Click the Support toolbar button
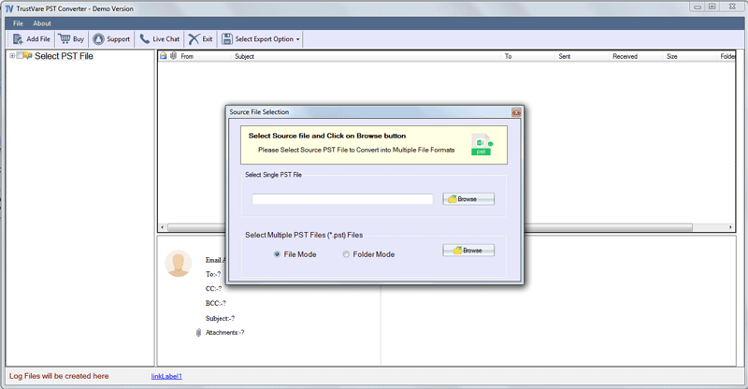748x389 pixels. click(111, 39)
